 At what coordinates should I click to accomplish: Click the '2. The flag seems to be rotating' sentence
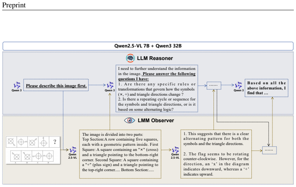[216, 164]
